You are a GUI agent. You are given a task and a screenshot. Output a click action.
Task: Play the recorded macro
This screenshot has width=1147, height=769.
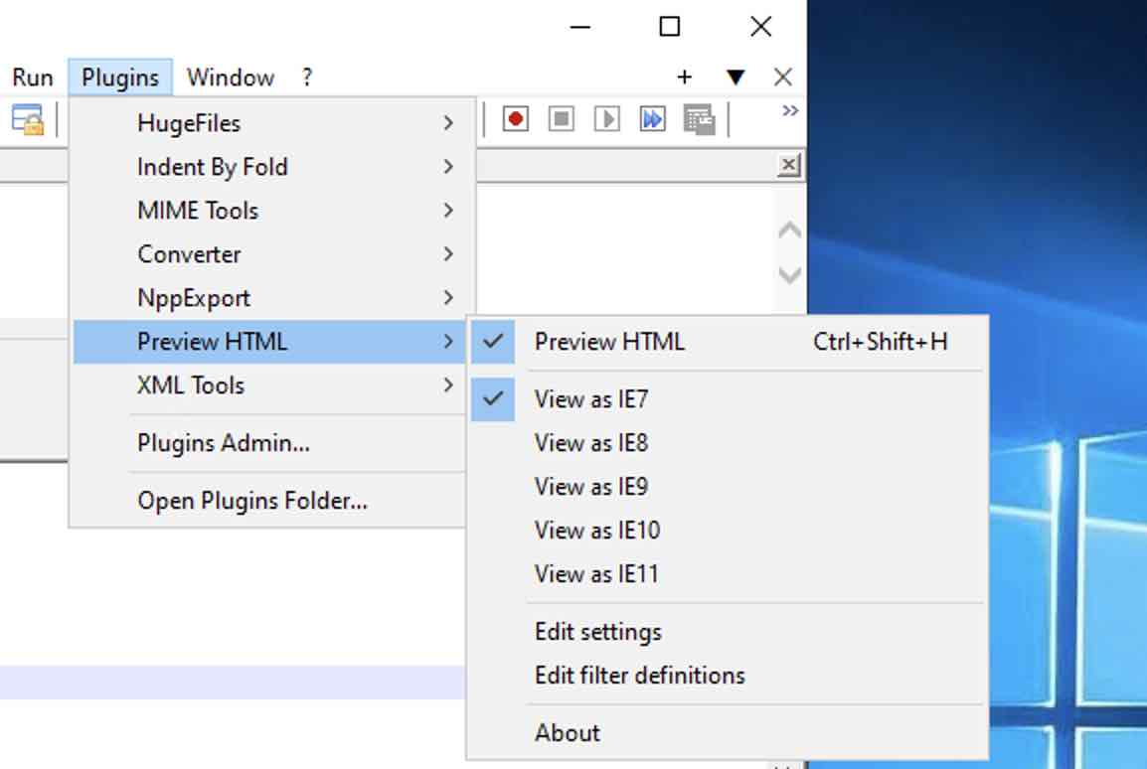607,118
